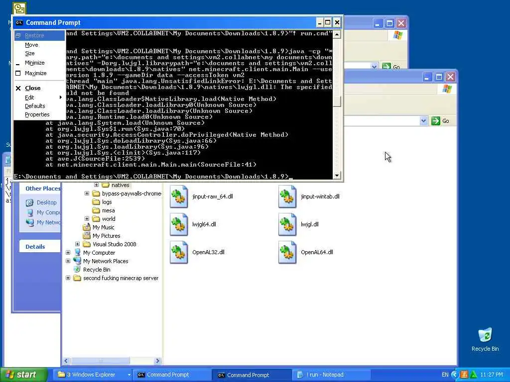
Task: Click the logs folder icon
Action: 96,202
